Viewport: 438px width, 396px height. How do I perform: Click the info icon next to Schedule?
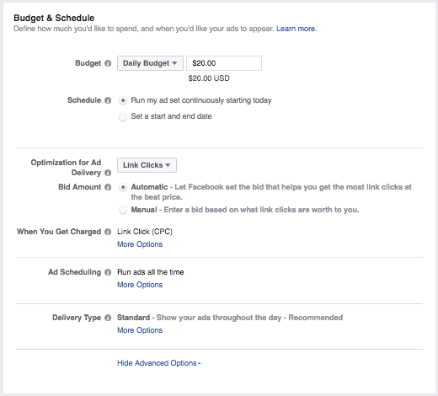coord(108,100)
